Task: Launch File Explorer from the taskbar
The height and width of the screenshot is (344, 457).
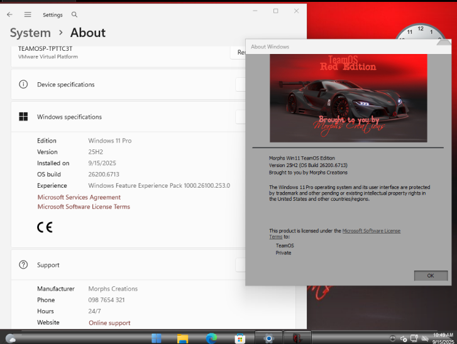Action: click(183, 338)
